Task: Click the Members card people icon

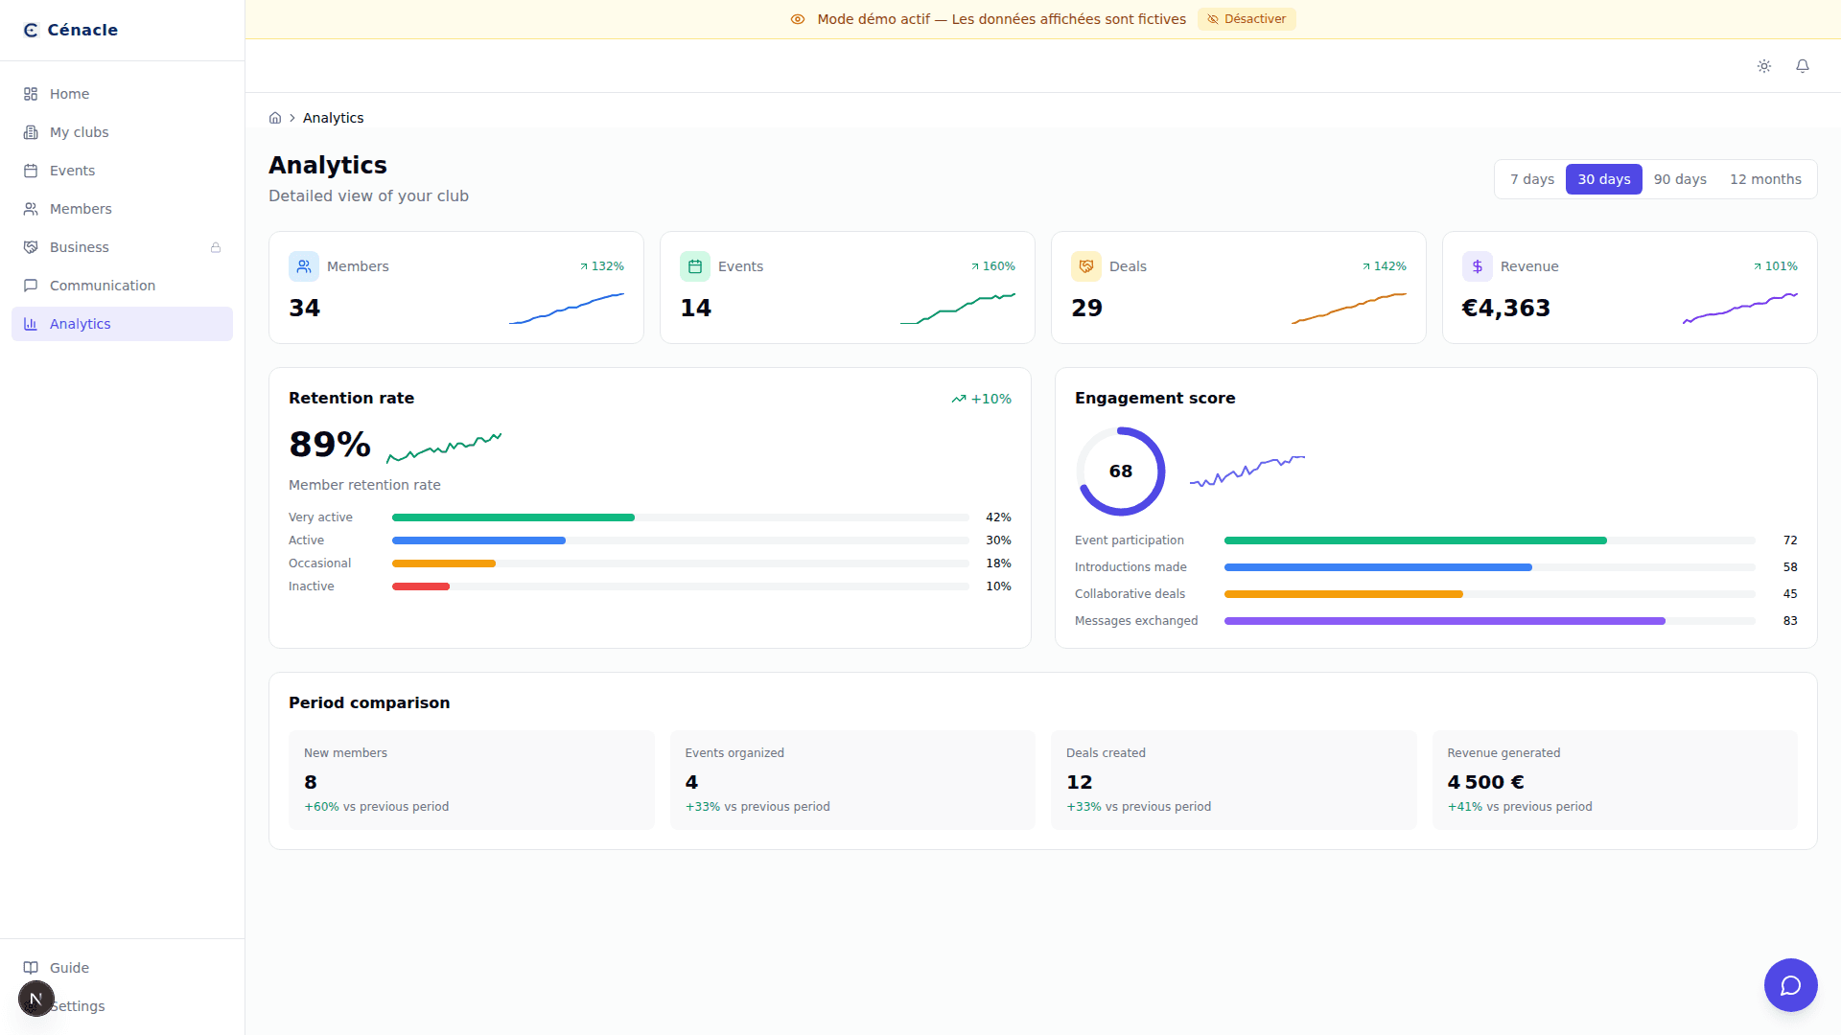Action: tap(304, 266)
